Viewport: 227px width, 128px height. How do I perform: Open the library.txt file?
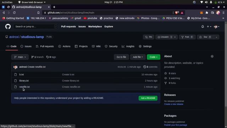coord(24,81)
